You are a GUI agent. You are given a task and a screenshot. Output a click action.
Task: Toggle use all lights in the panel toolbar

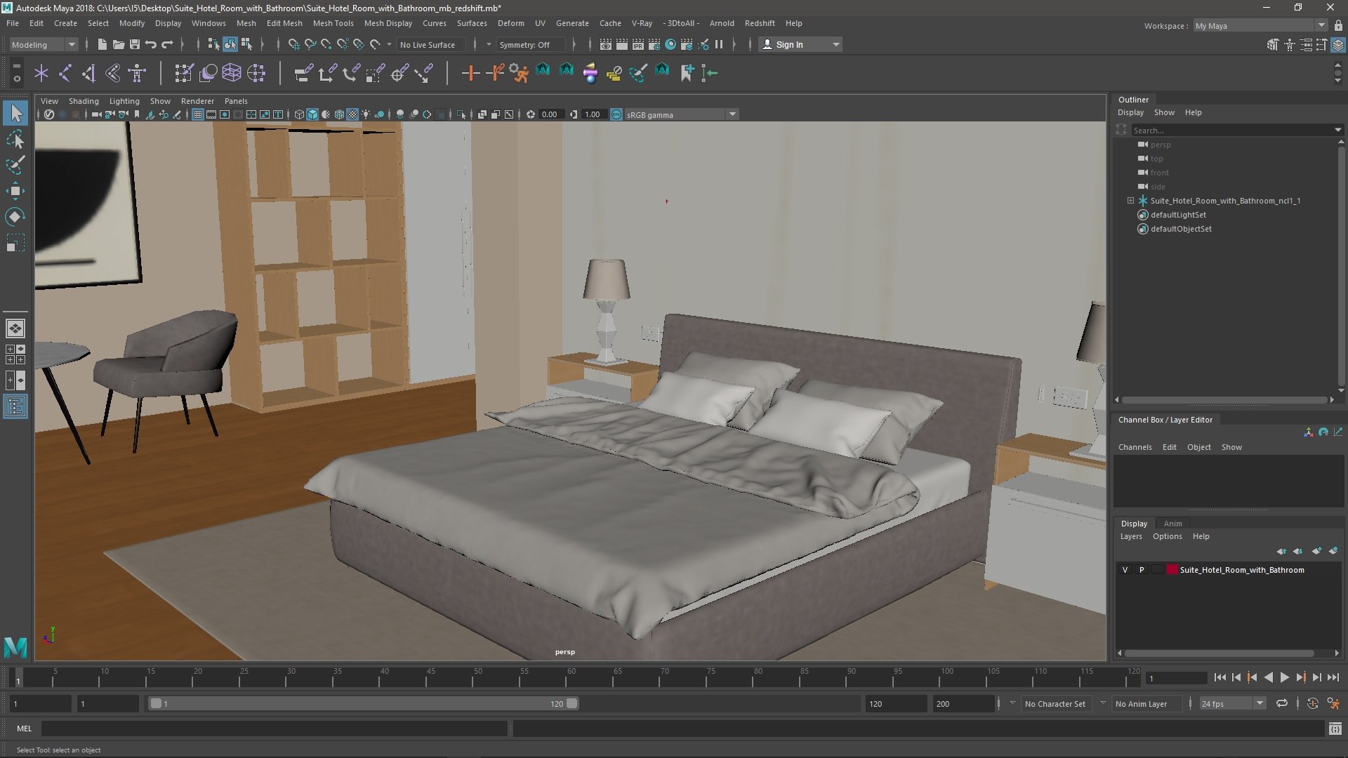coord(366,114)
